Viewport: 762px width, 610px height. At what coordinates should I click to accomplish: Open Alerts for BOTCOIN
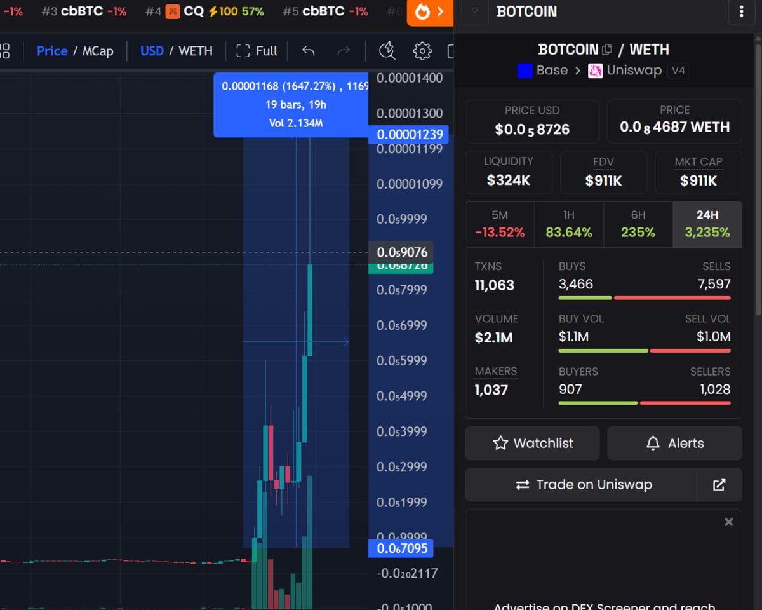[674, 443]
